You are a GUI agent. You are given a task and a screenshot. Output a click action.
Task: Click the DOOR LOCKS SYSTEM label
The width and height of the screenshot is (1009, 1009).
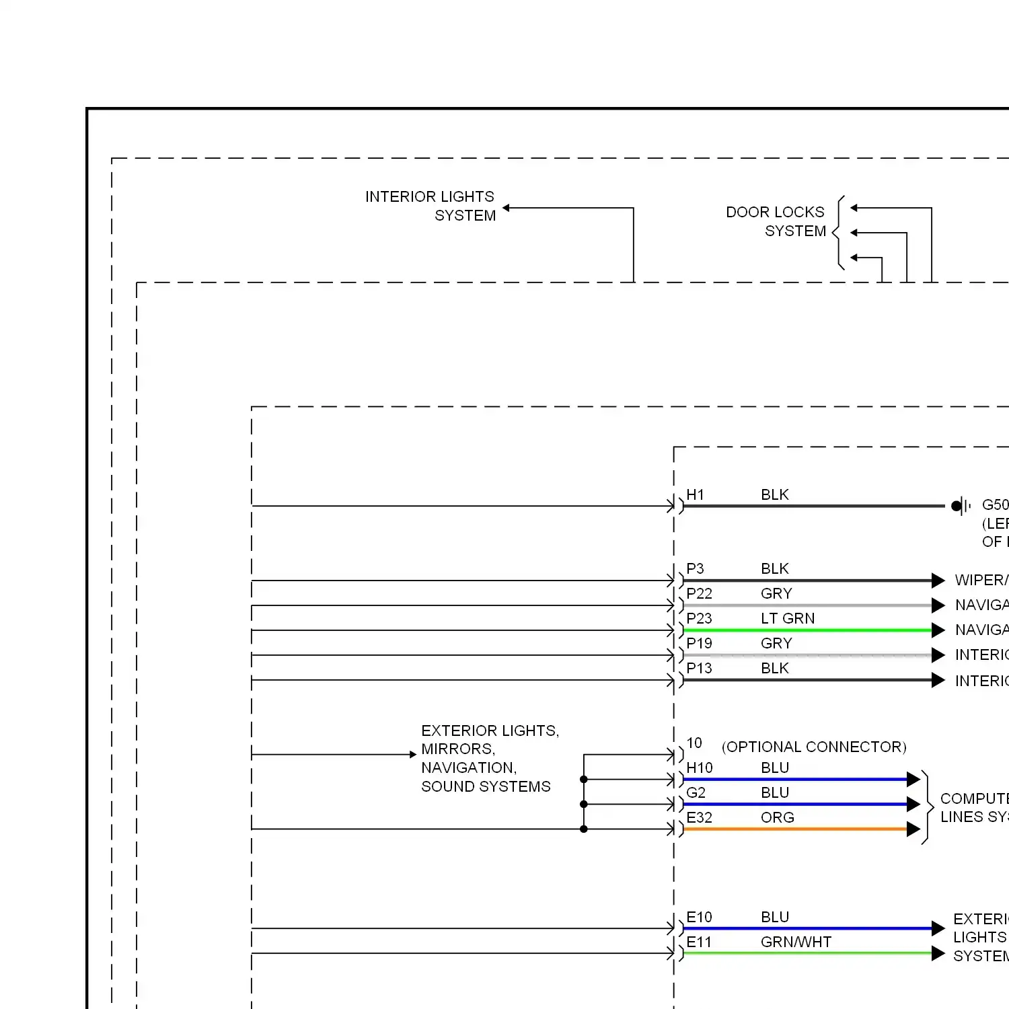pos(776,221)
